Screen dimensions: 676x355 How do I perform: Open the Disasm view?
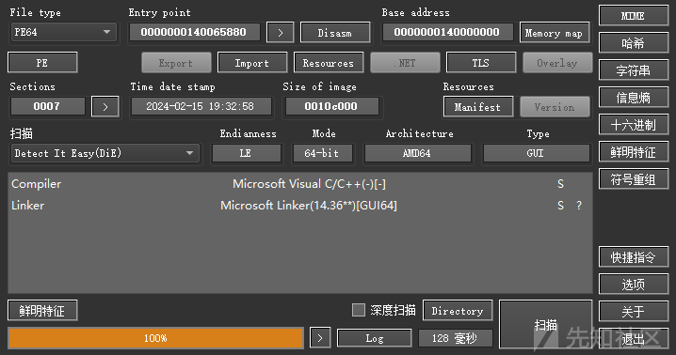point(335,33)
